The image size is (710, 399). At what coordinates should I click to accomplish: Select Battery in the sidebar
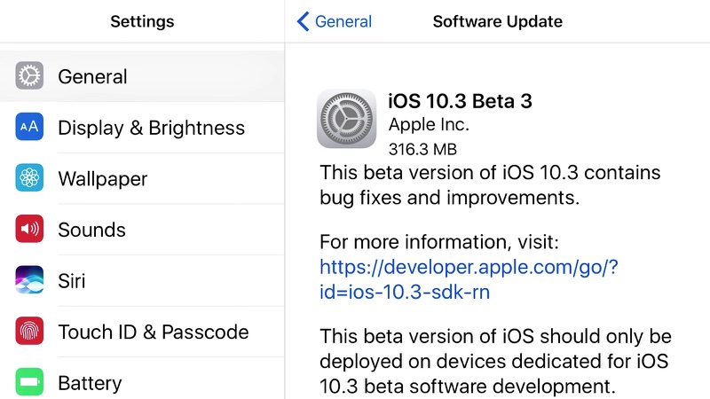[x=89, y=383]
